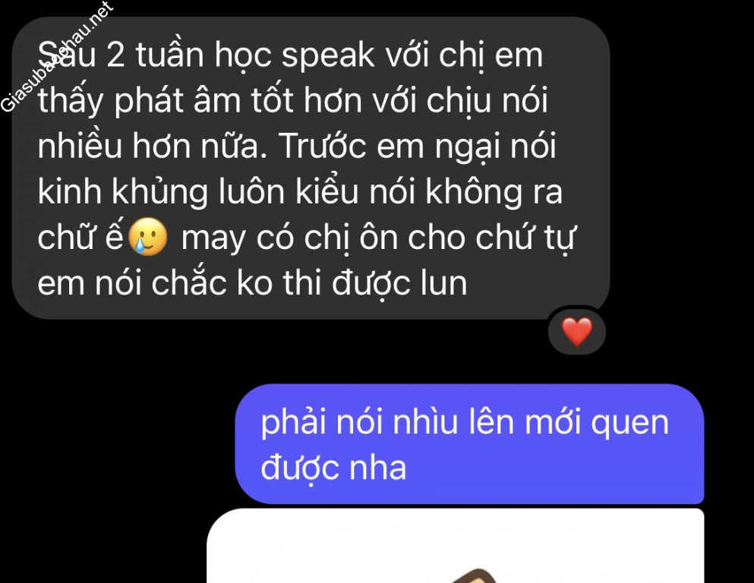
Task: Select the word 'Trước' in the gray bubble
Action: (x=323, y=146)
